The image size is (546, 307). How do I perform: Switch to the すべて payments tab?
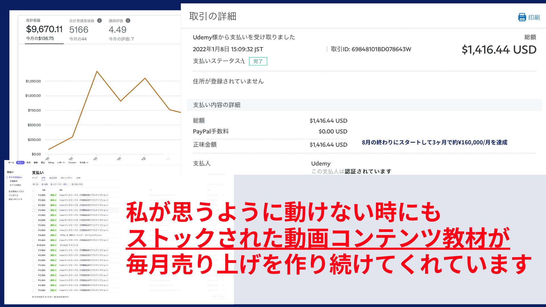pyautogui.click(x=35, y=178)
